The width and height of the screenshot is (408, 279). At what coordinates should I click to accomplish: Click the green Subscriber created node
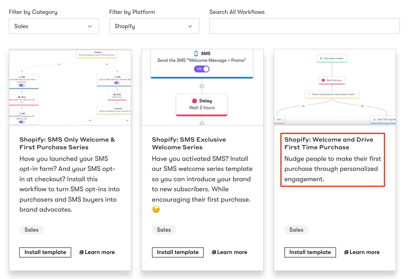coord(332,58)
